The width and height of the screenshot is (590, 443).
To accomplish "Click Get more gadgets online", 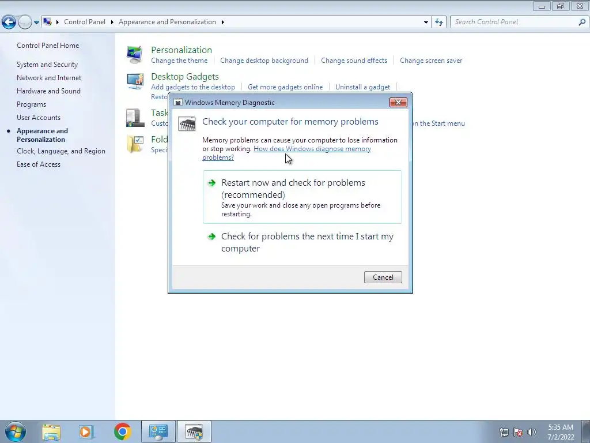I will tap(285, 87).
